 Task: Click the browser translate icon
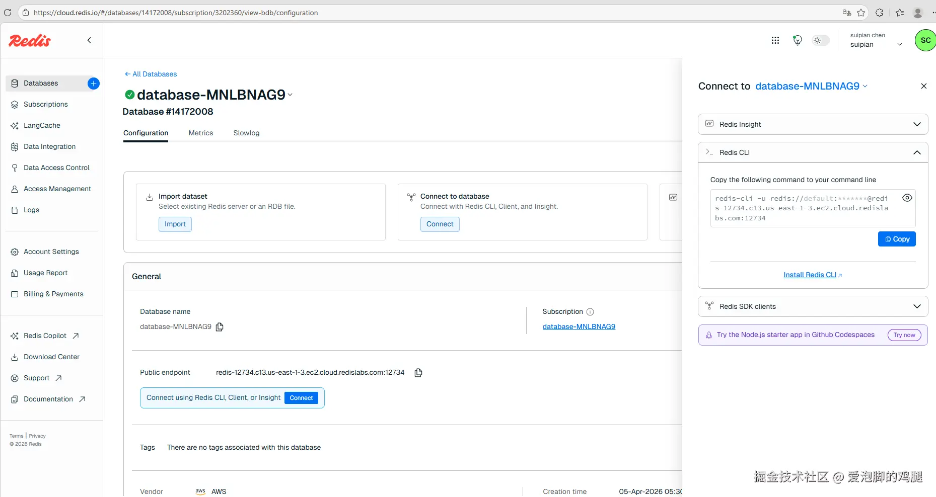[x=847, y=13]
